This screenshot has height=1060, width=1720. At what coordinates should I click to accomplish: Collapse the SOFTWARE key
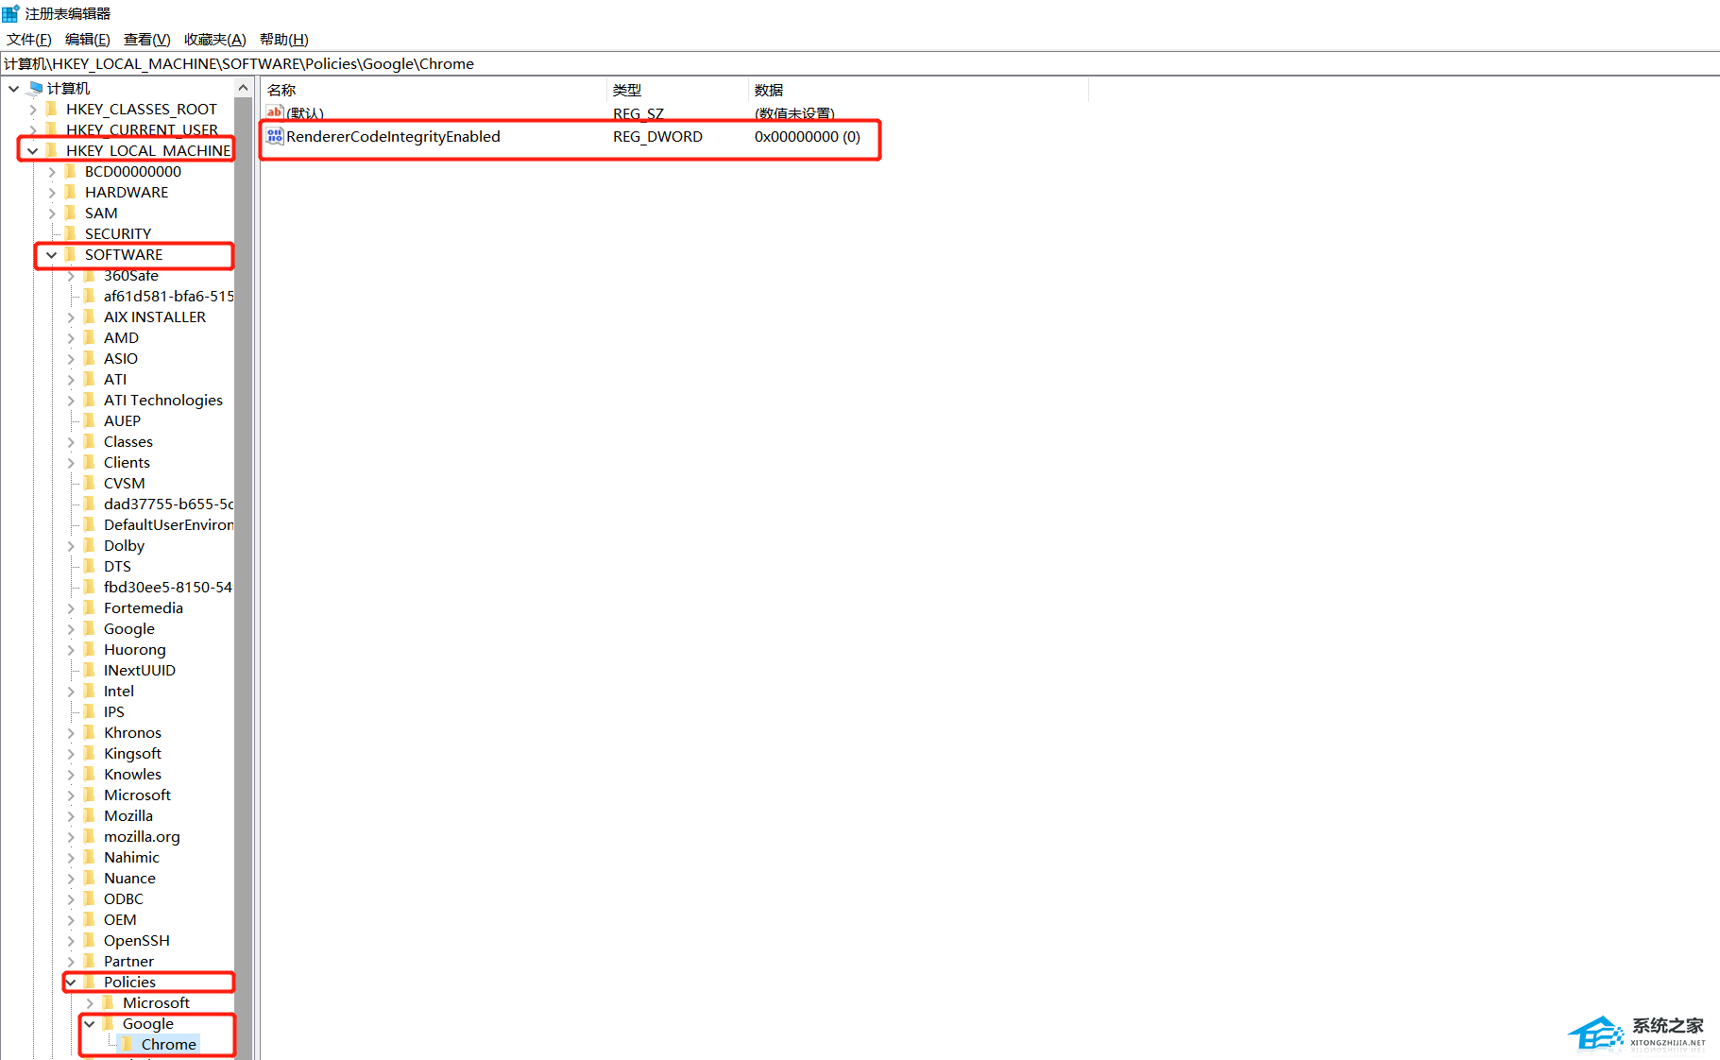[x=52, y=254]
